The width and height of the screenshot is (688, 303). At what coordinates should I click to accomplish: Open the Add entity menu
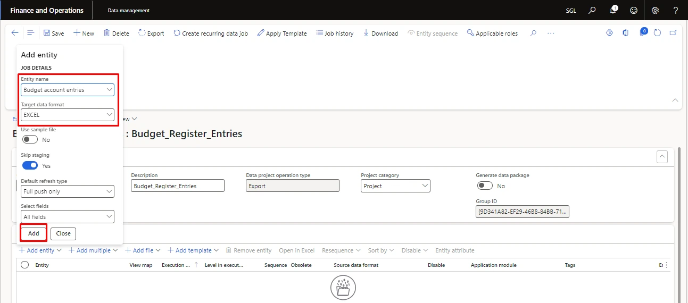point(40,250)
